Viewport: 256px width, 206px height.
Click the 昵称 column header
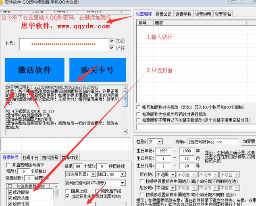(200, 23)
